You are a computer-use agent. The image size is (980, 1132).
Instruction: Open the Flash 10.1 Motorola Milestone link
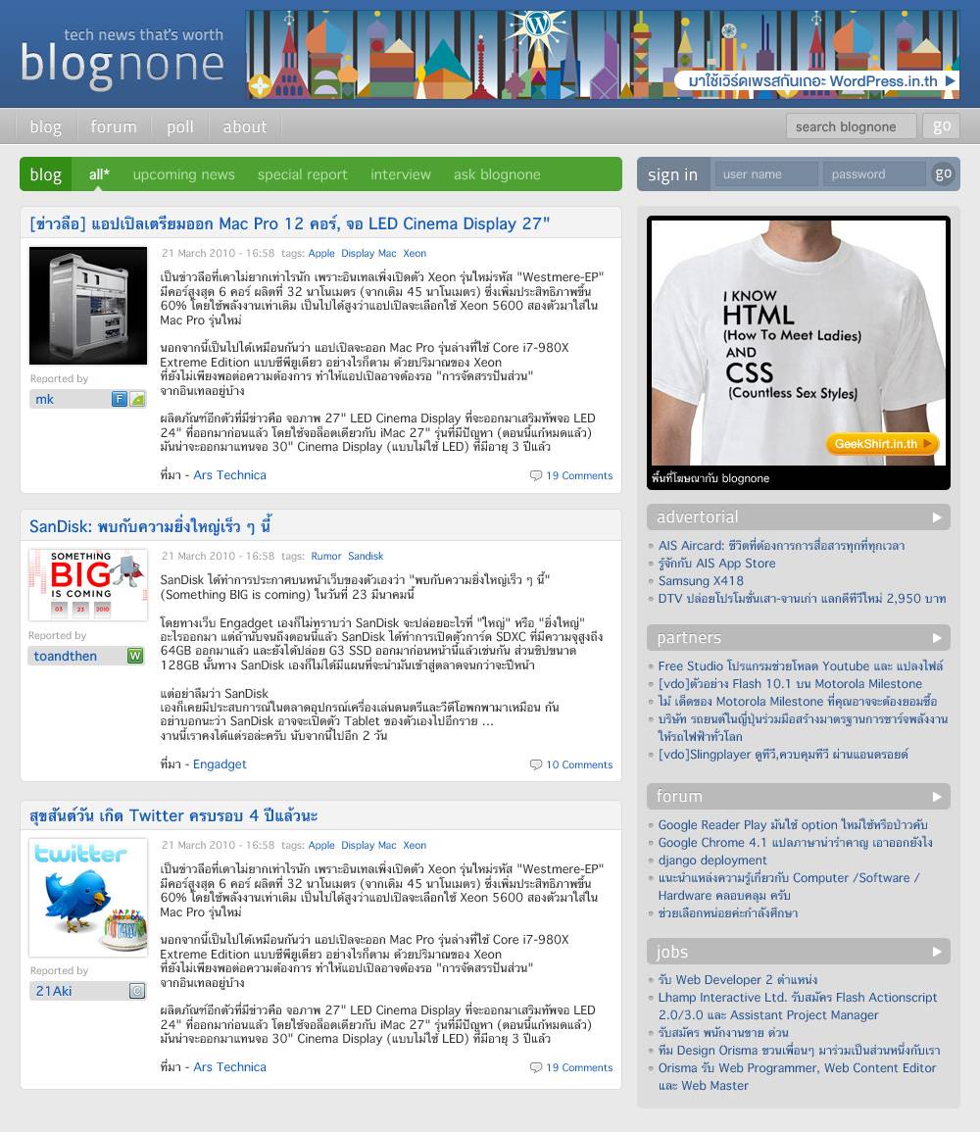coord(790,684)
